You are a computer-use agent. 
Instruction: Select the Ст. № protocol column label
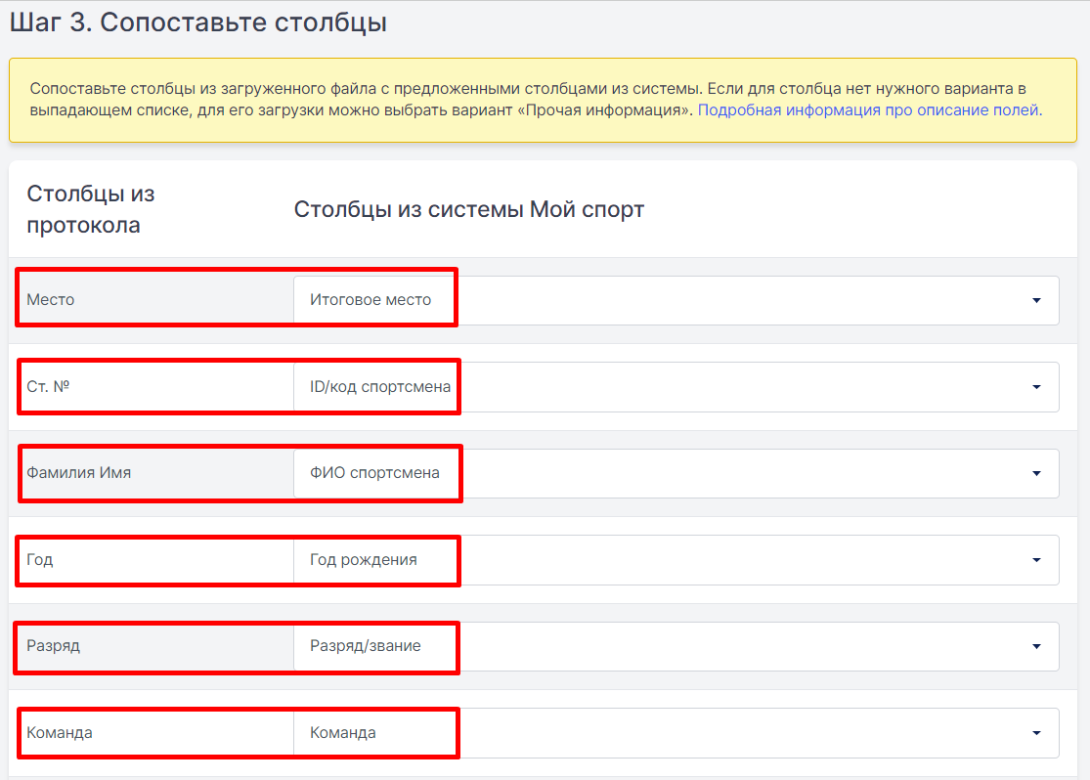pos(48,386)
